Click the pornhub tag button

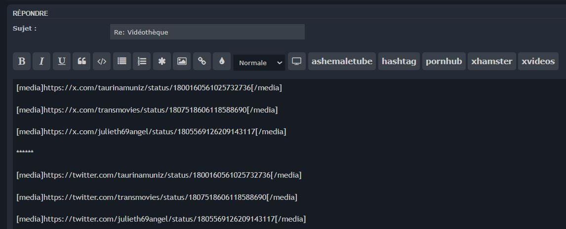click(444, 61)
